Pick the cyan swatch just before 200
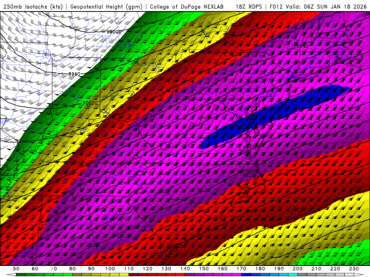The image size is (370, 277). (x=293, y=275)
